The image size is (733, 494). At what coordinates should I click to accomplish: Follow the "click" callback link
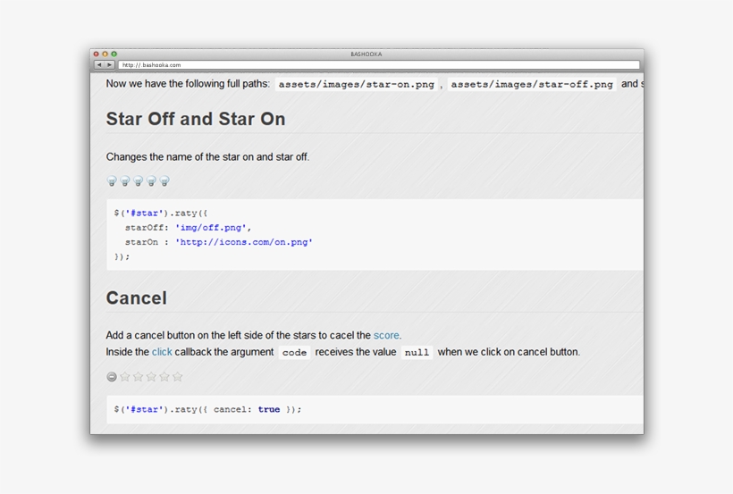162,352
